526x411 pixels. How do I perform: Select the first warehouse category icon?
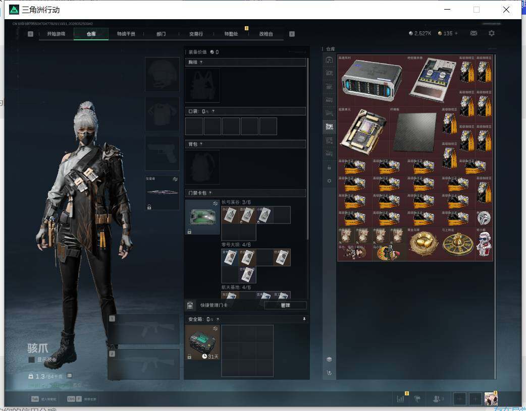tap(329, 60)
